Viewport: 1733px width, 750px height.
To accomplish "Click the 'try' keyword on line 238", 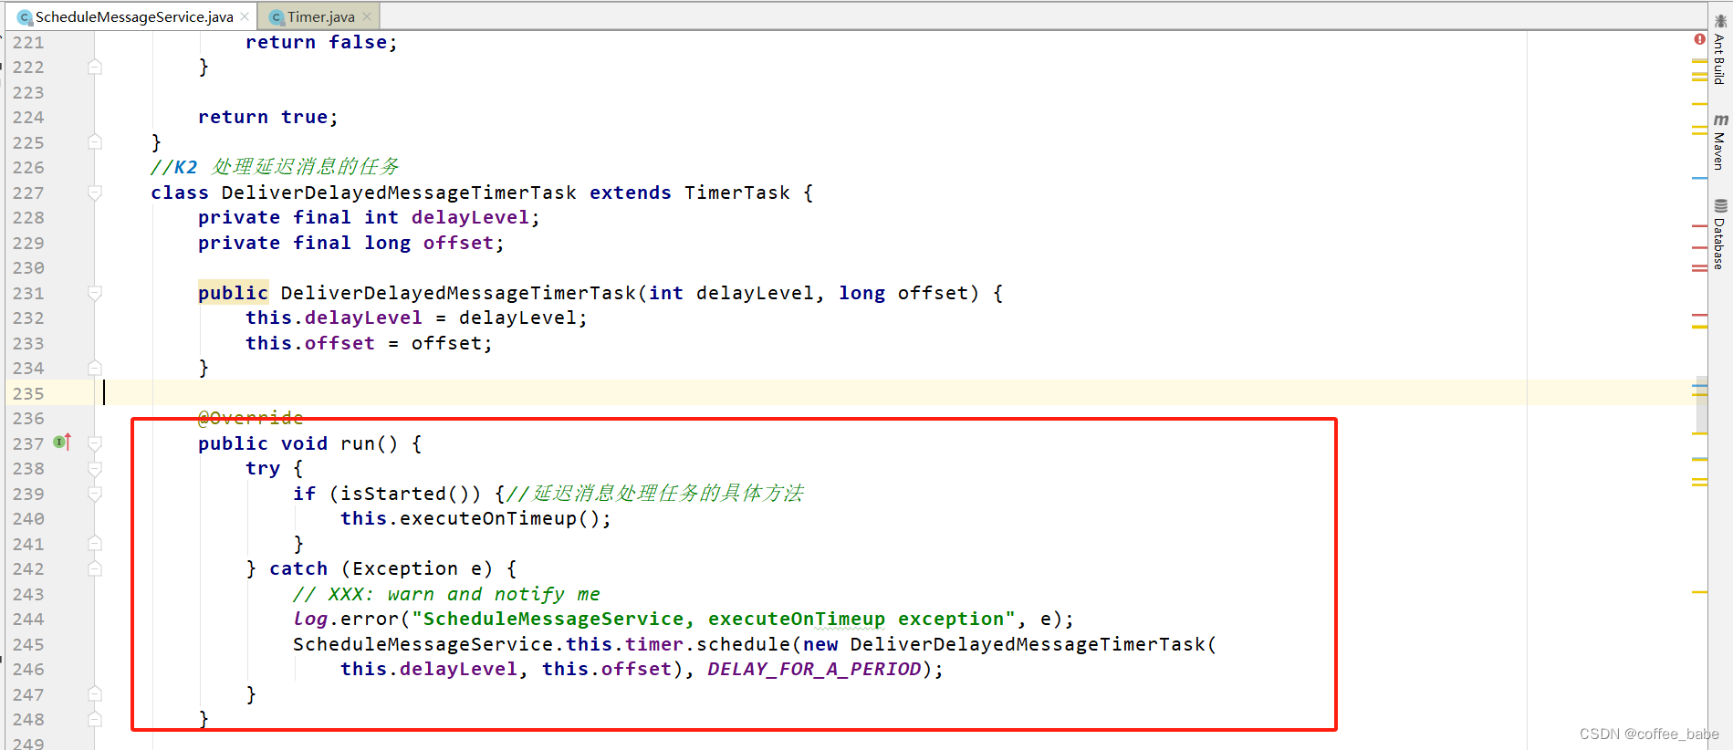I will pyautogui.click(x=263, y=468).
